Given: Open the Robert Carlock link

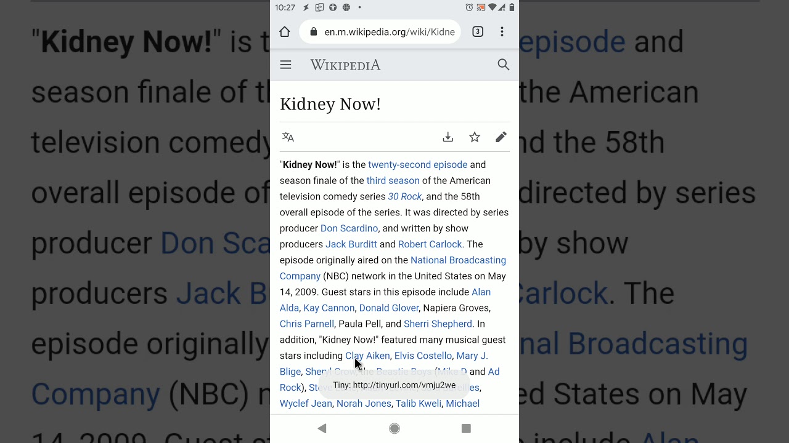Looking at the screenshot, I should tap(430, 244).
